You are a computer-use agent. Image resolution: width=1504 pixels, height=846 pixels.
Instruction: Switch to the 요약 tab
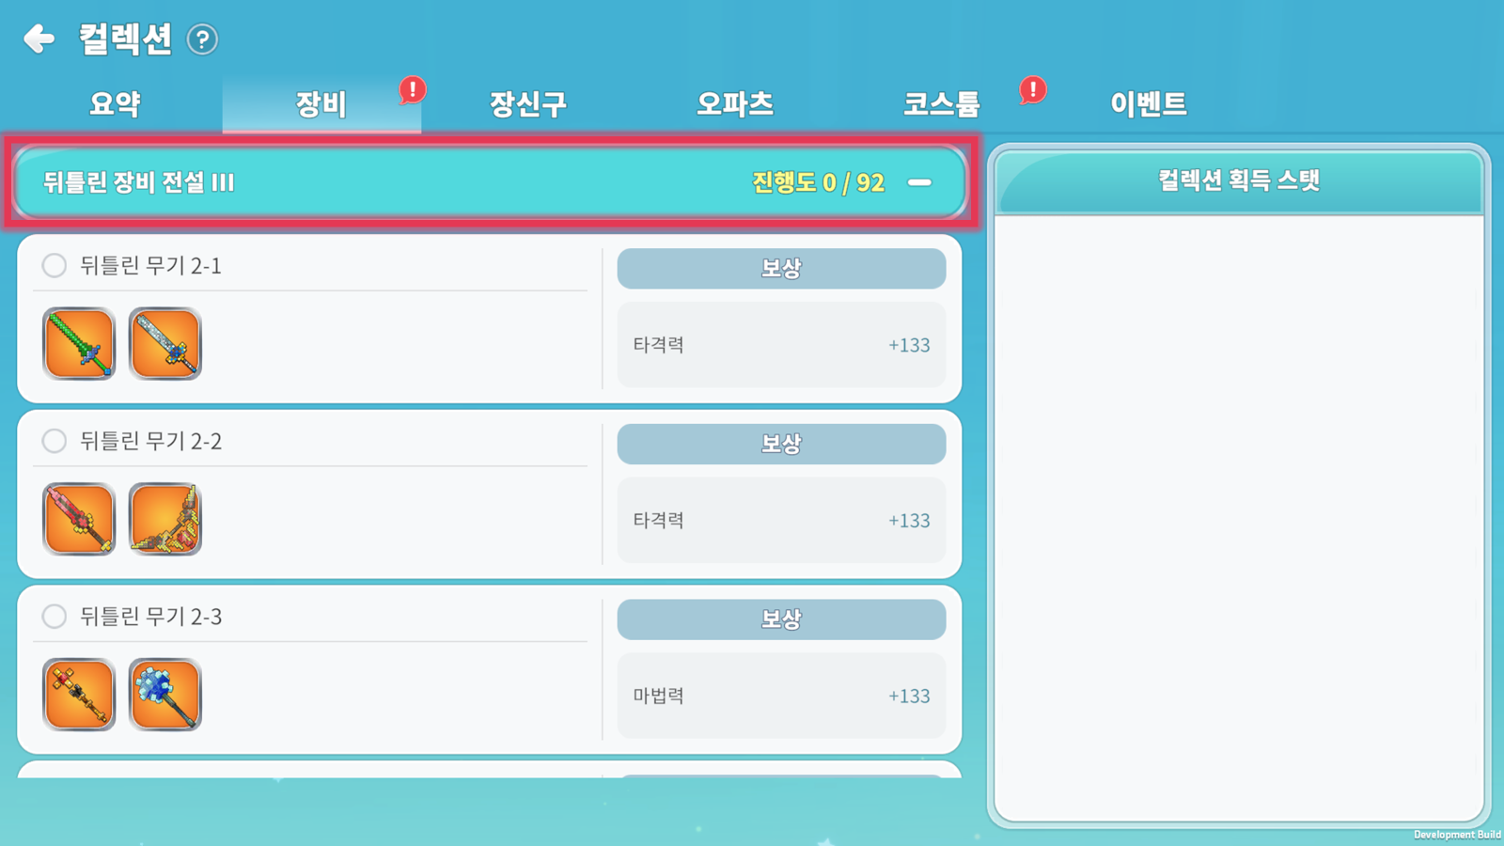[x=115, y=103]
